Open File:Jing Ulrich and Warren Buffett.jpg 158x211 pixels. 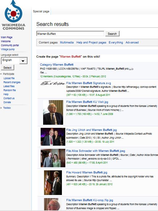(91, 130)
